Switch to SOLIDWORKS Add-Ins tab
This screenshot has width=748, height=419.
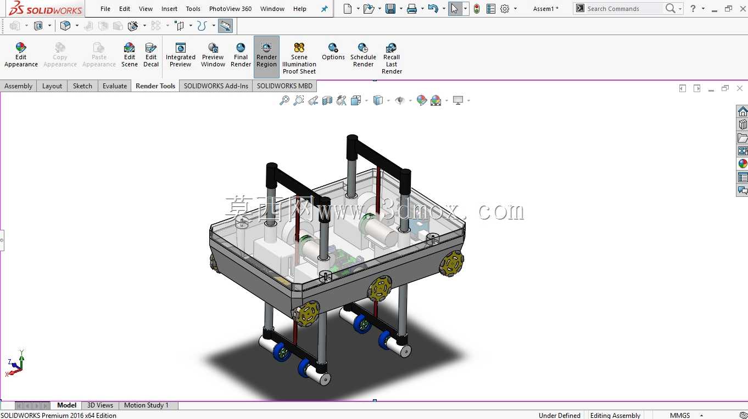pyautogui.click(x=216, y=86)
